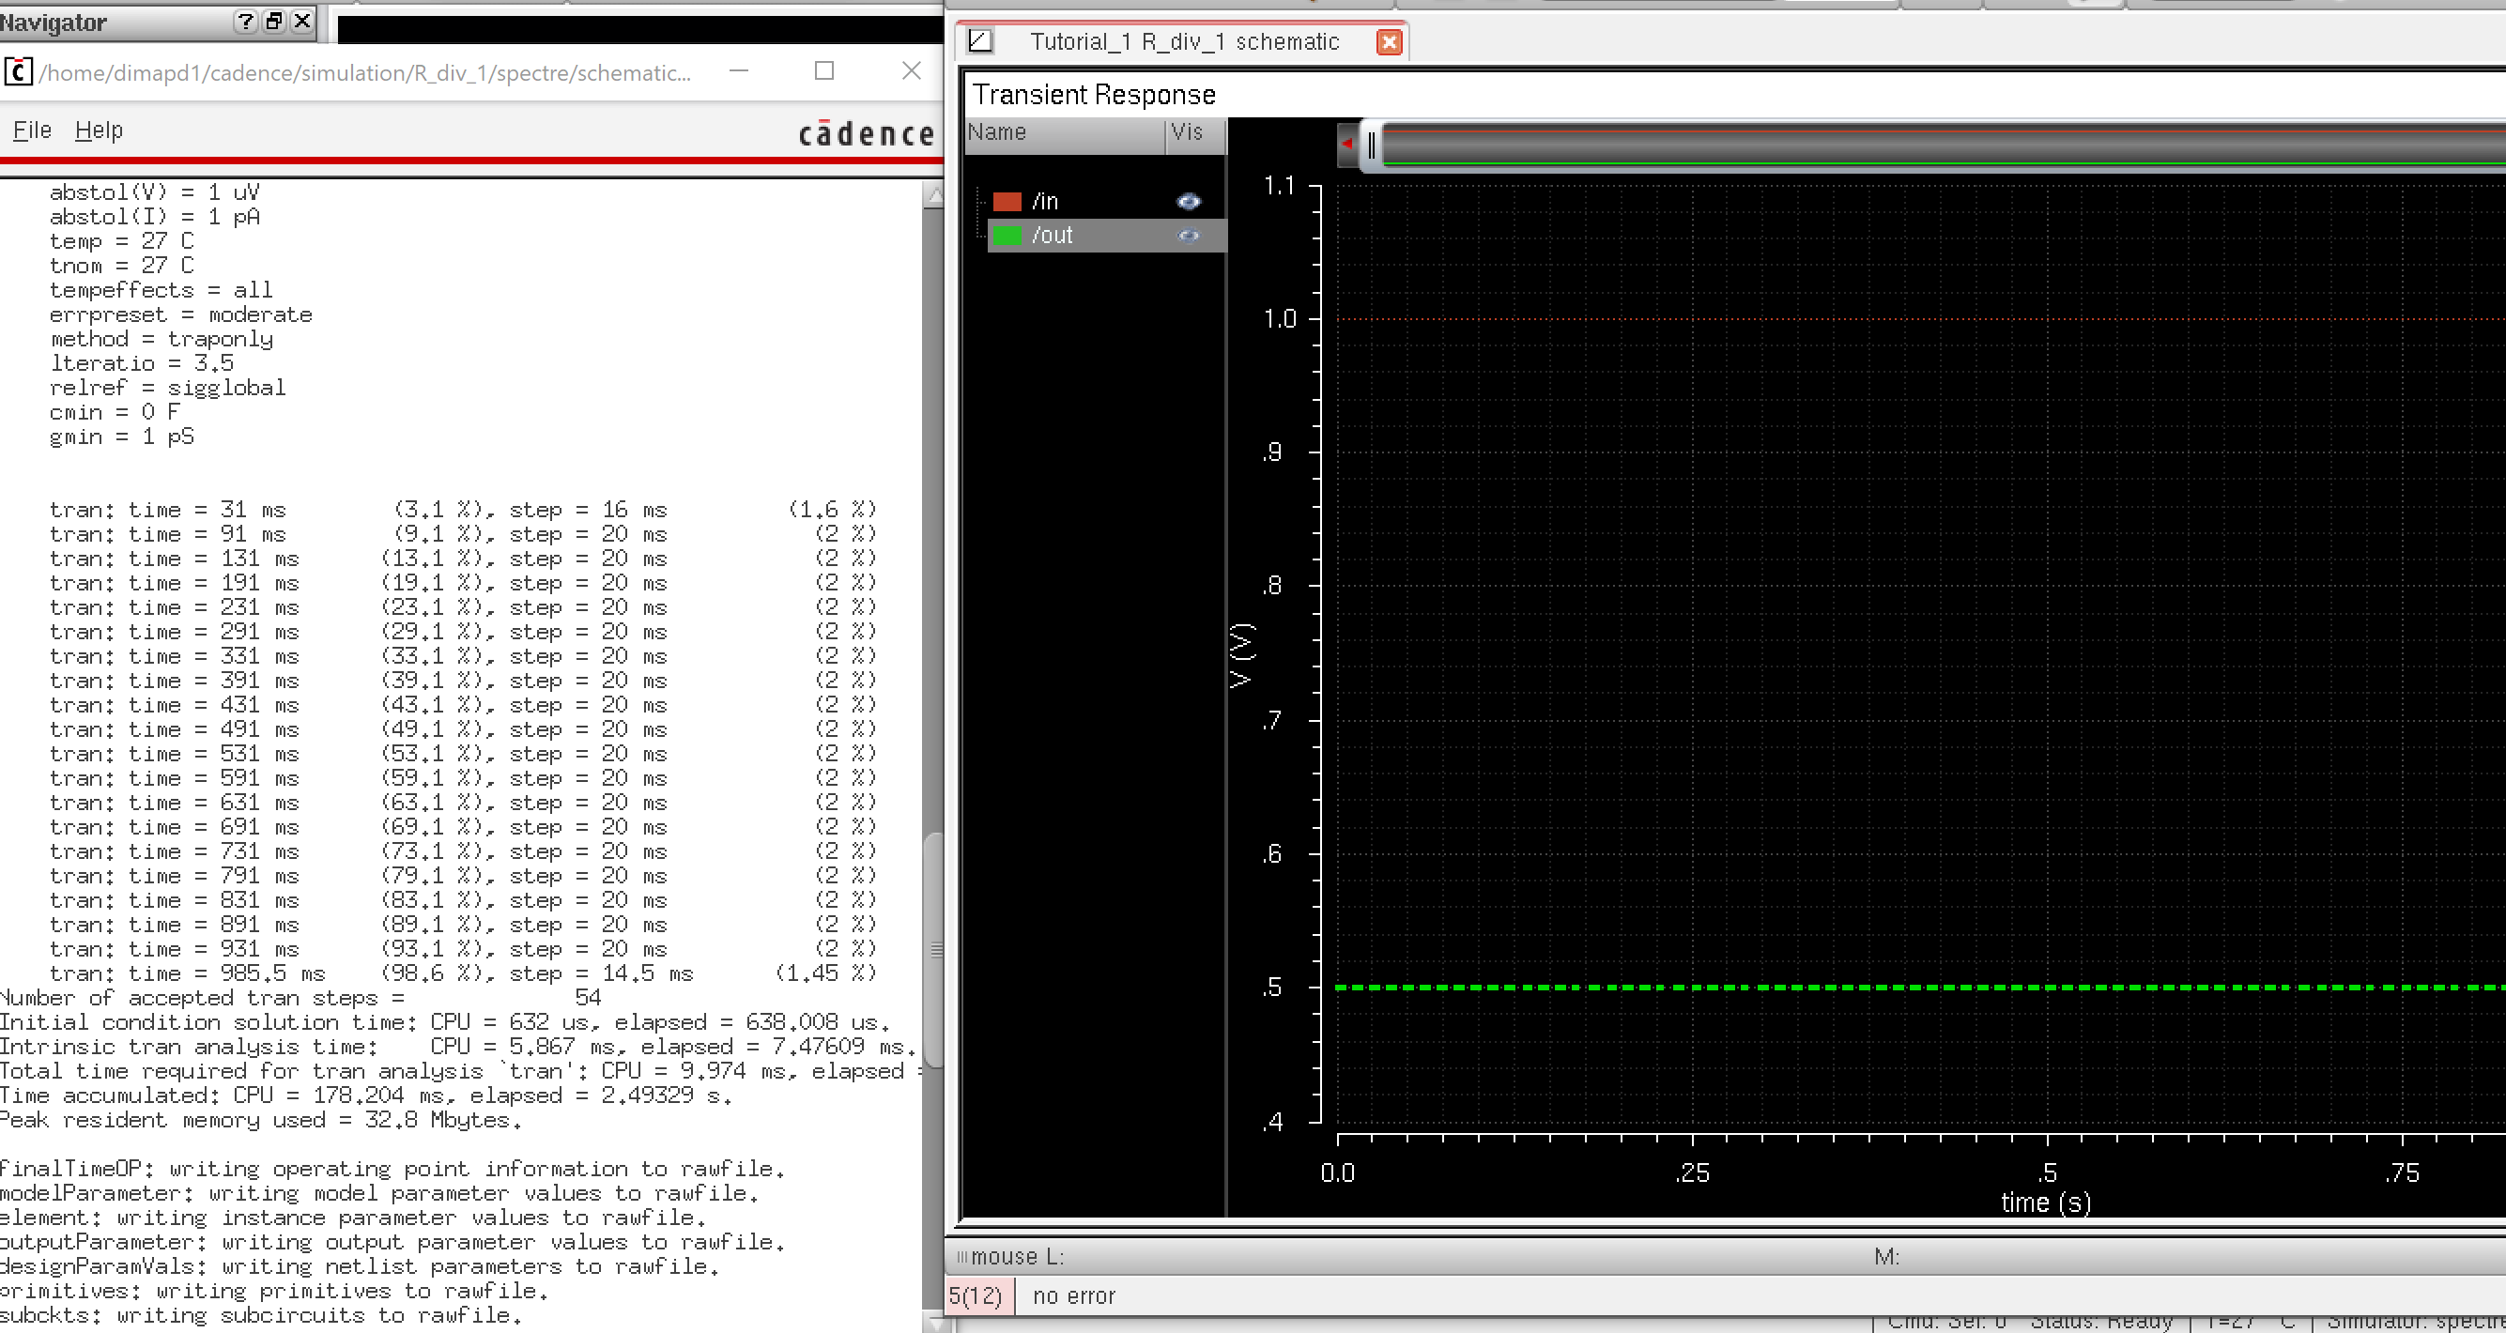The height and width of the screenshot is (1333, 2506).
Task: Click the Navigator help question-mark icon
Action: click(246, 22)
